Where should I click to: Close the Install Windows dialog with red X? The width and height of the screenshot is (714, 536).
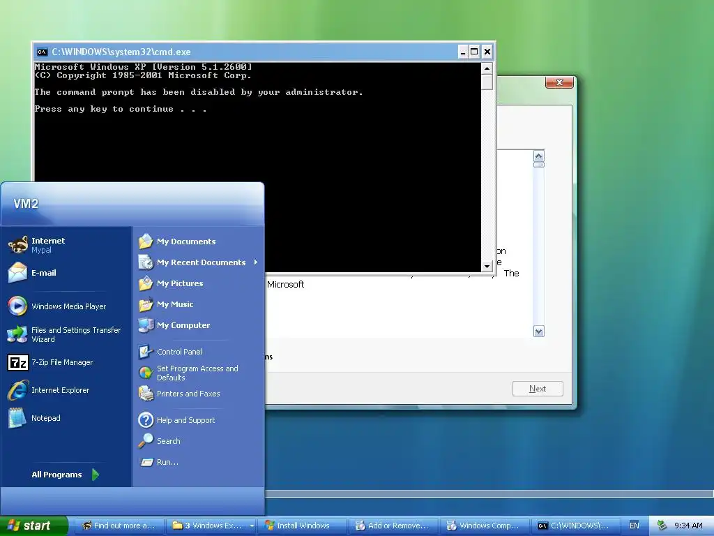coord(559,82)
